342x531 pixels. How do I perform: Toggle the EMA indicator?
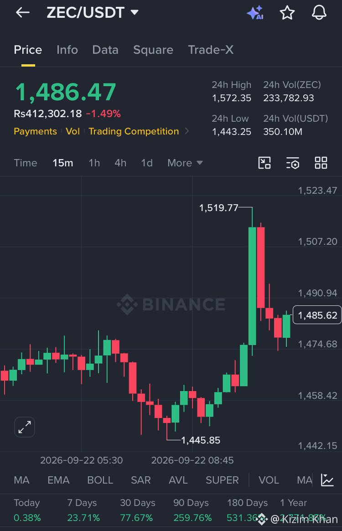coord(58,480)
